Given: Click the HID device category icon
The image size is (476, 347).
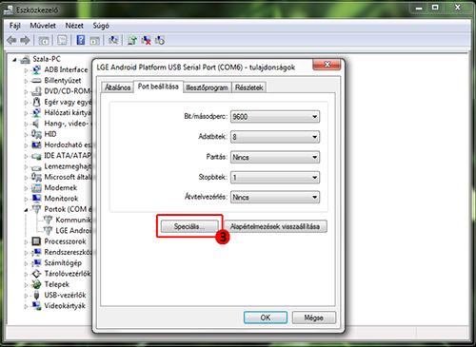Looking at the screenshot, I should pos(36,134).
